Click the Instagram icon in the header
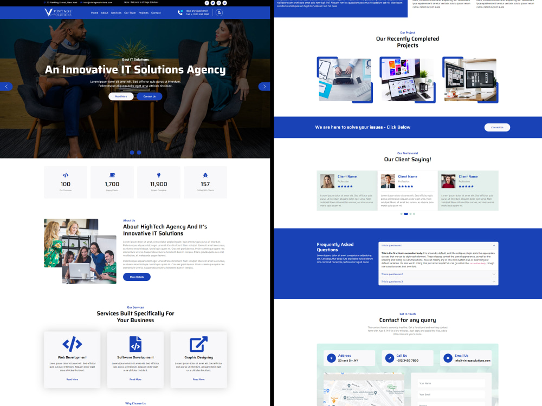Image resolution: width=542 pixels, height=406 pixels. click(218, 3)
